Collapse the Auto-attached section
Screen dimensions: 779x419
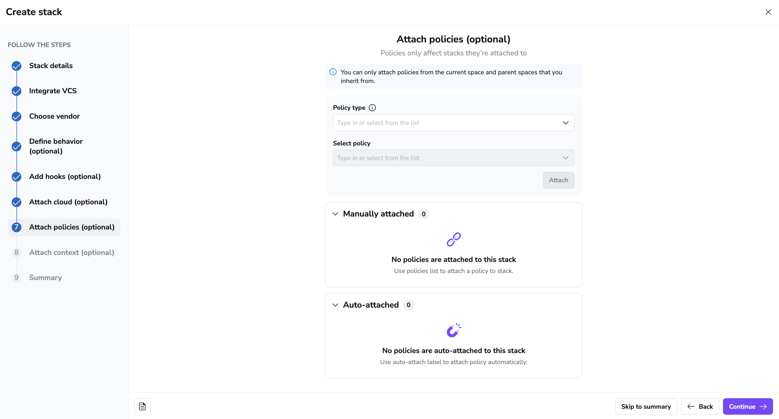(x=335, y=305)
